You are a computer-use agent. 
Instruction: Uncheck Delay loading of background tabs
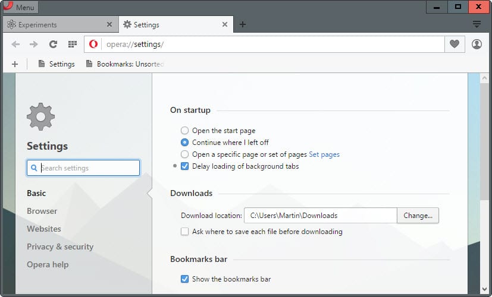184,166
